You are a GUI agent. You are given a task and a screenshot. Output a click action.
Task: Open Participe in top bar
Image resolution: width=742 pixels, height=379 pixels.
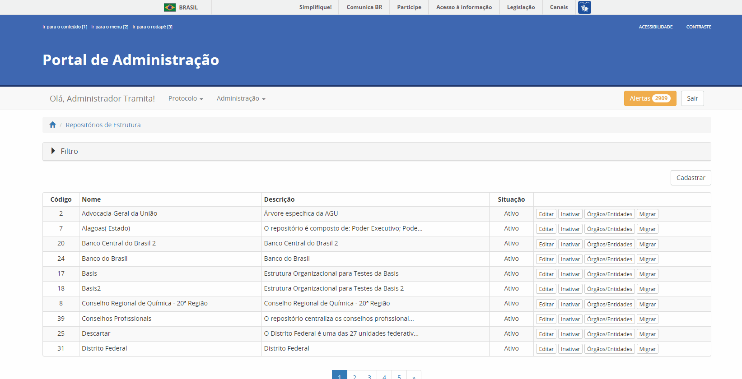[x=409, y=7]
